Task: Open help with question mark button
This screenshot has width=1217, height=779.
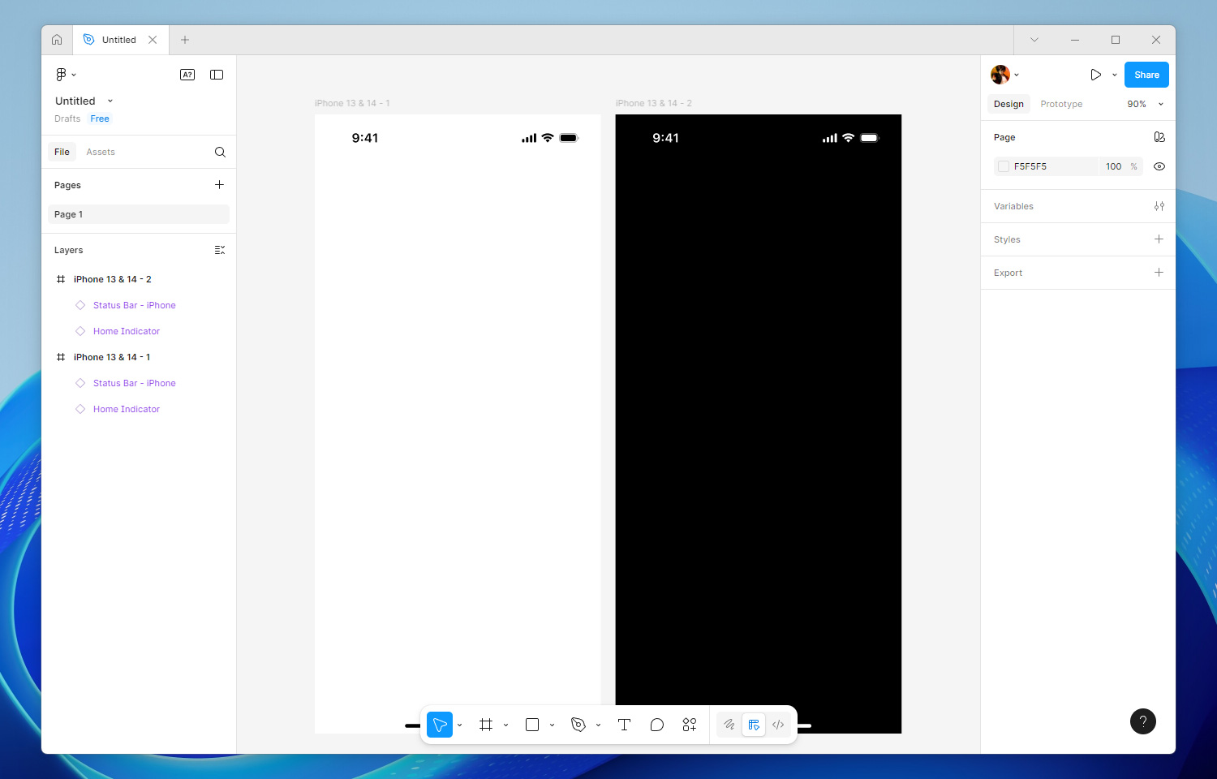Action: (x=1143, y=721)
